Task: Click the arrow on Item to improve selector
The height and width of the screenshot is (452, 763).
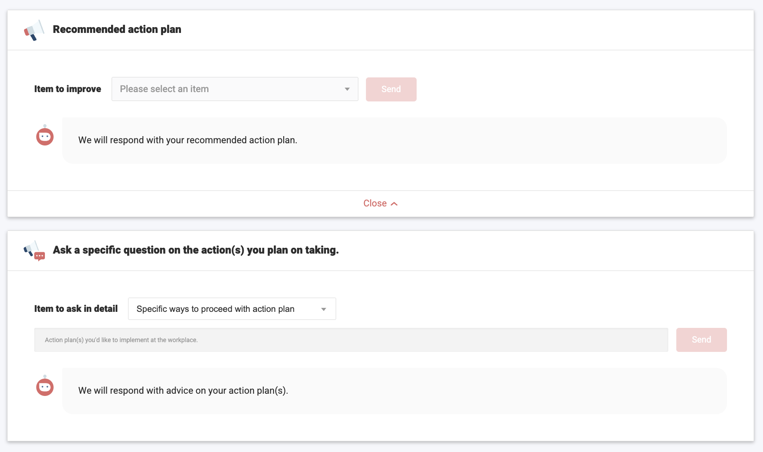Action: [347, 89]
